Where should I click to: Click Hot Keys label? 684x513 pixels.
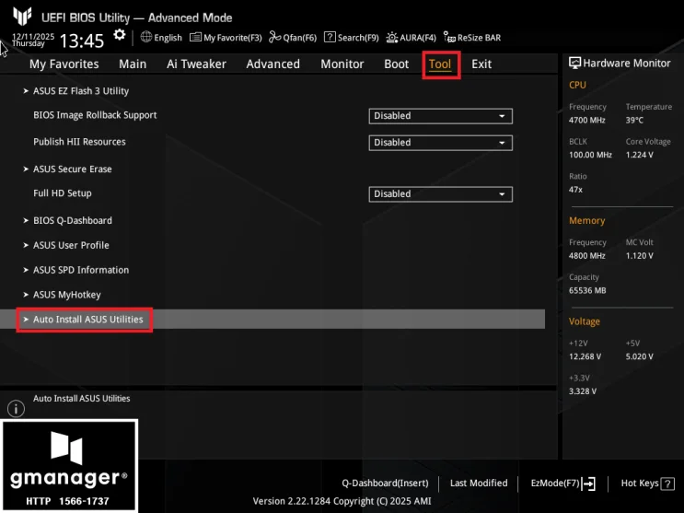(x=640, y=484)
